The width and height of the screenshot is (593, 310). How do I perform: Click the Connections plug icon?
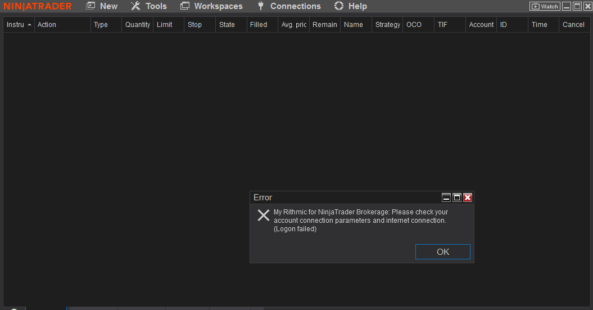click(x=261, y=6)
